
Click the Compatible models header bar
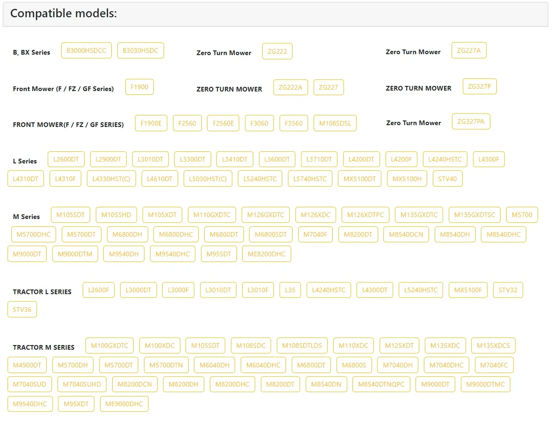click(275, 14)
